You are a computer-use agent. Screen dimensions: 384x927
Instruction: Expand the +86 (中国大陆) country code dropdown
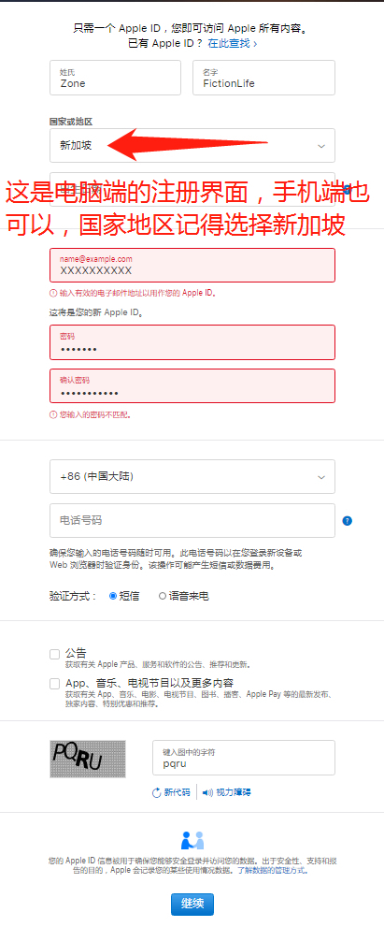click(192, 476)
